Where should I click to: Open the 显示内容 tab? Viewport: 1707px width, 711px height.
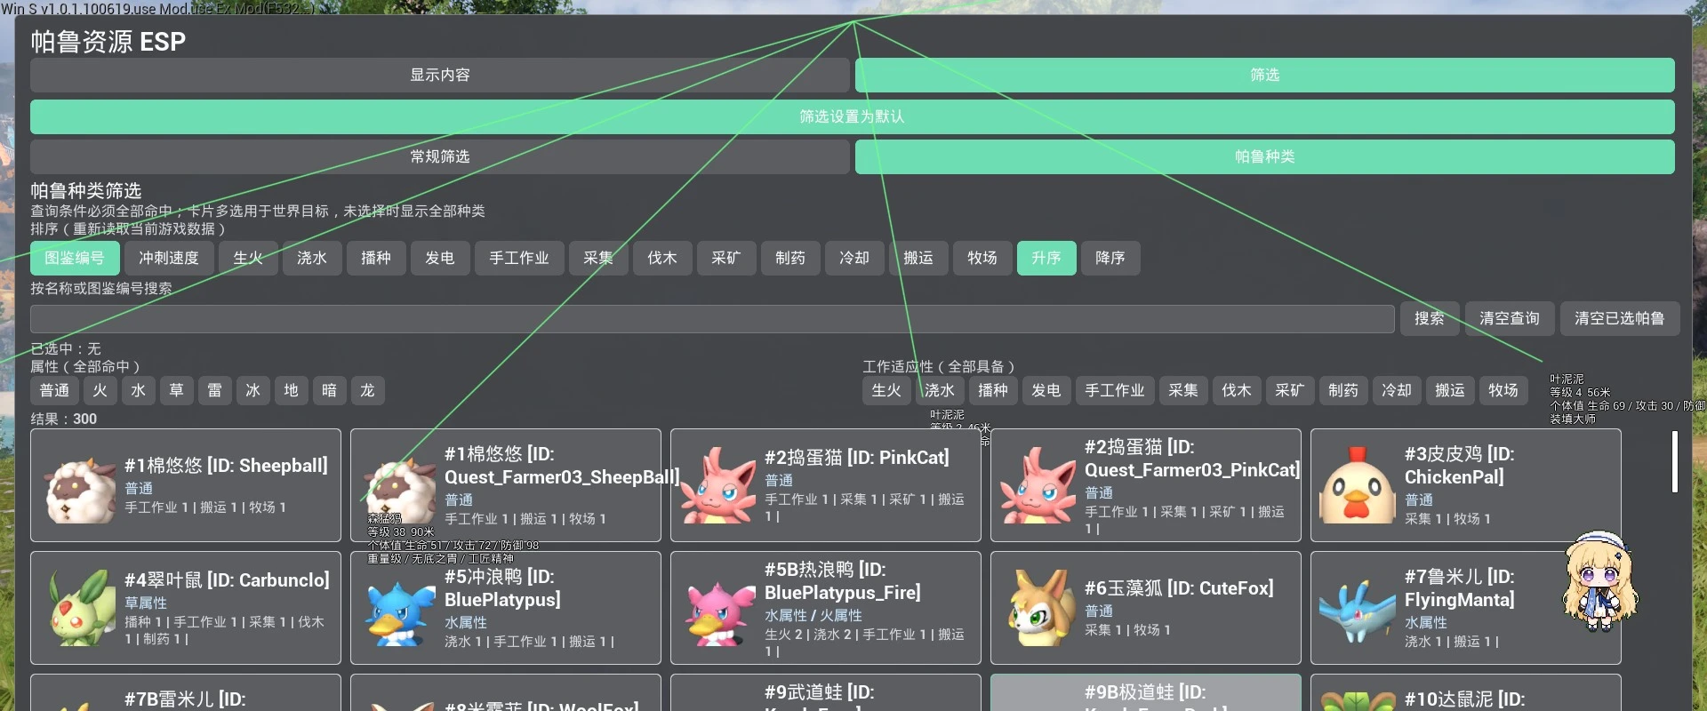[440, 76]
